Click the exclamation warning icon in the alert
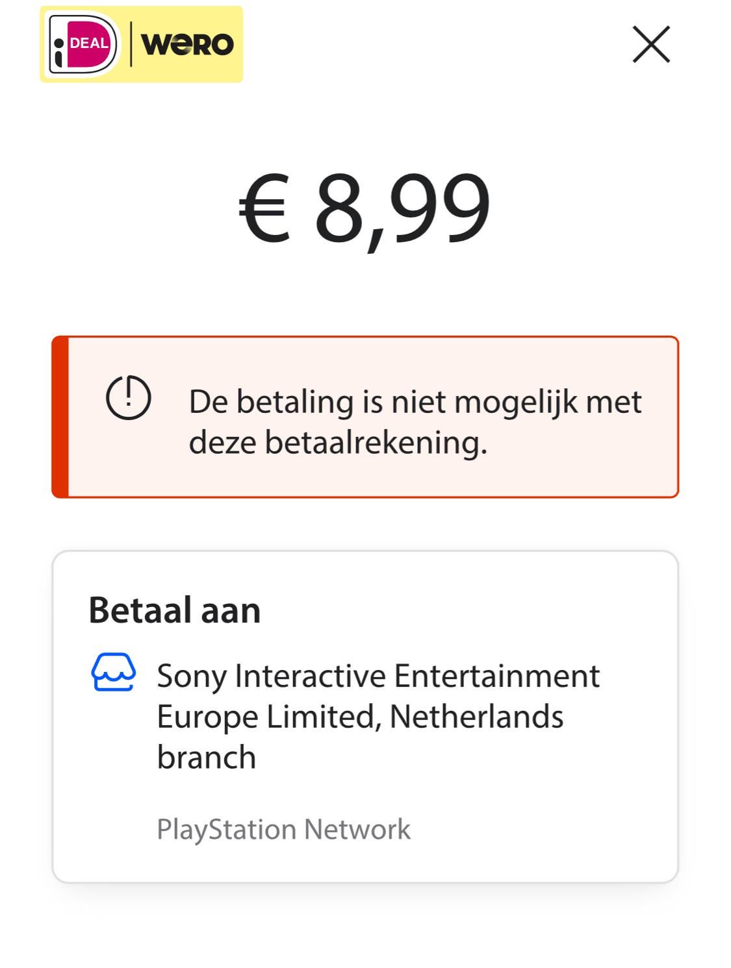The image size is (731, 968). click(129, 397)
